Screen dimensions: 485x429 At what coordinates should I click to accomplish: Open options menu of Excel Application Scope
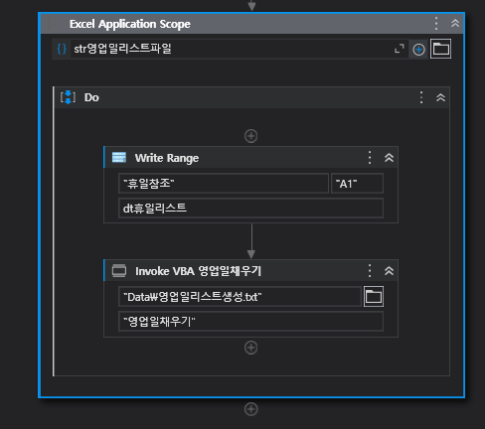click(x=436, y=24)
